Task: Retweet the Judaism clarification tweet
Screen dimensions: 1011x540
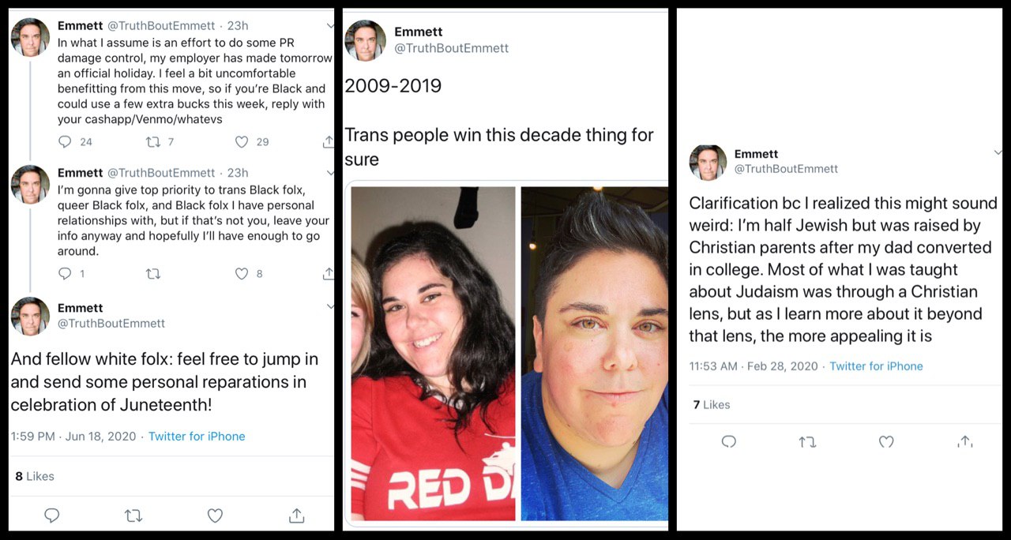Action: coord(807,442)
